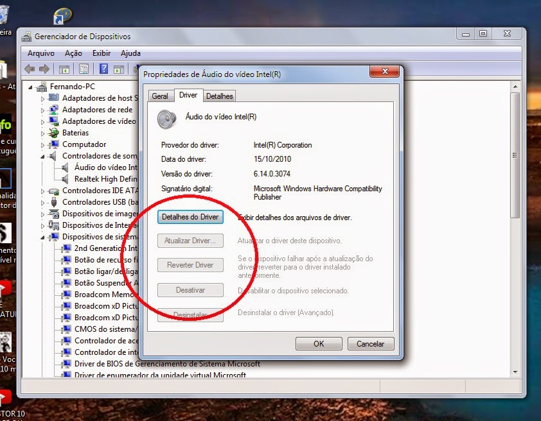Click the shortcut icon on the desktop
This screenshot has width=541, height=421.
coord(62,16)
